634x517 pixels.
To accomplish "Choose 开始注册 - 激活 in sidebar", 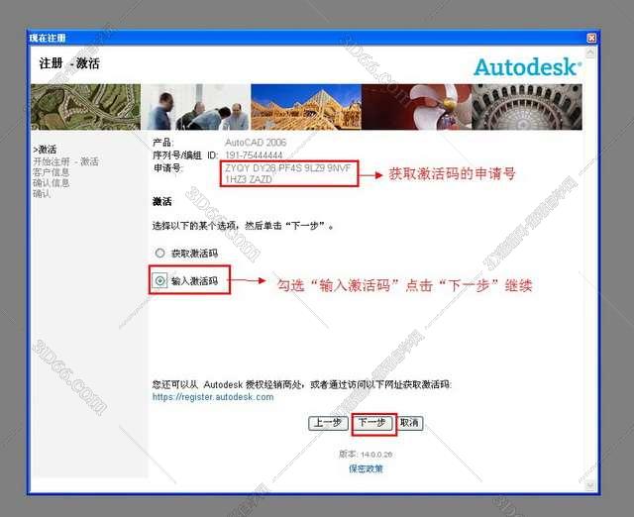I will pyautogui.click(x=65, y=160).
